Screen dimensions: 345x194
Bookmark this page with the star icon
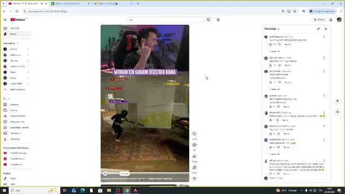click(x=295, y=11)
